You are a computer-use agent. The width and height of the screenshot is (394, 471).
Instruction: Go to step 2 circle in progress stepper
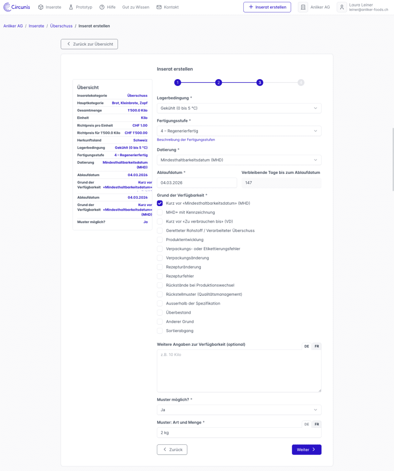point(219,83)
